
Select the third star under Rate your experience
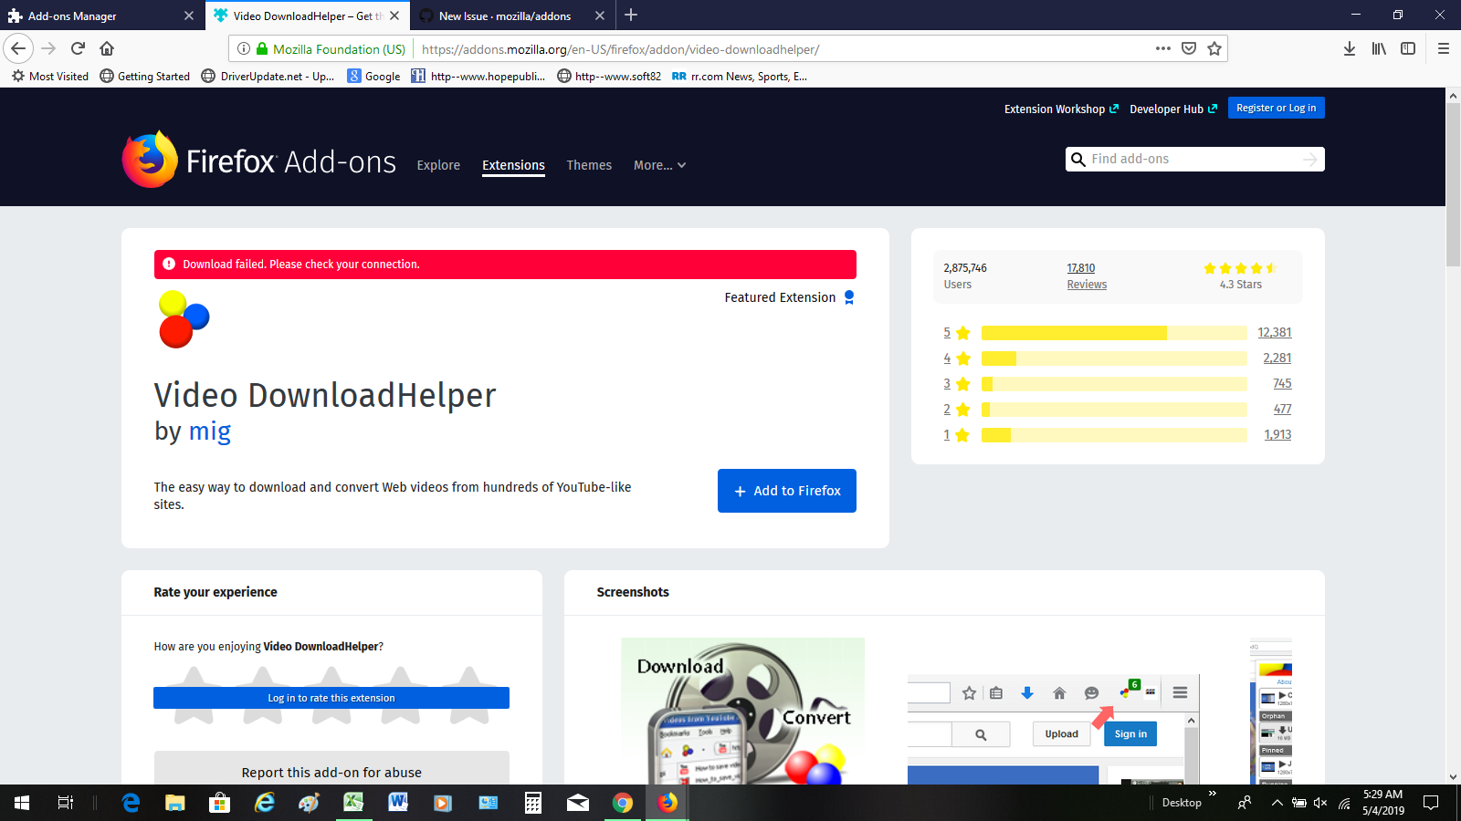[331, 696]
